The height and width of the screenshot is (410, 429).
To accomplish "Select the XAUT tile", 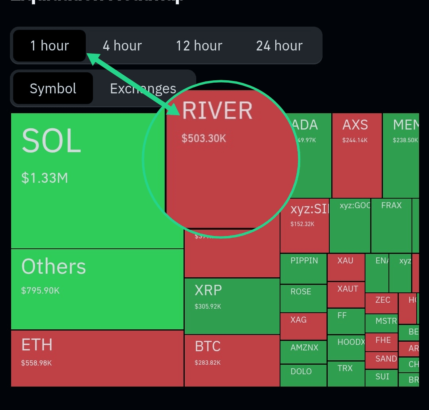I will (x=346, y=294).
